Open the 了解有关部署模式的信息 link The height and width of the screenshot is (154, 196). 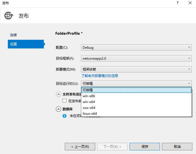(100, 76)
